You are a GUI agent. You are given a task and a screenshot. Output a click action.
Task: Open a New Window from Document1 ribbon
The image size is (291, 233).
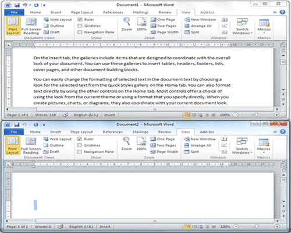pos(200,20)
